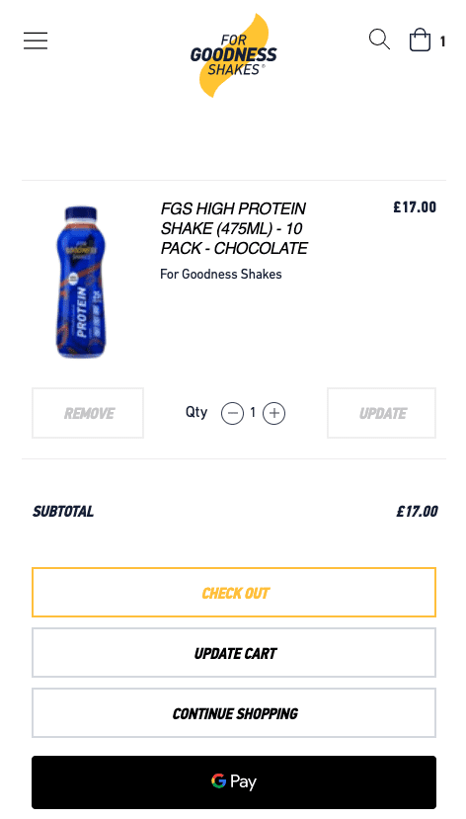Click the cart item count number
Viewport: 466px width, 819px height.
[x=442, y=41]
